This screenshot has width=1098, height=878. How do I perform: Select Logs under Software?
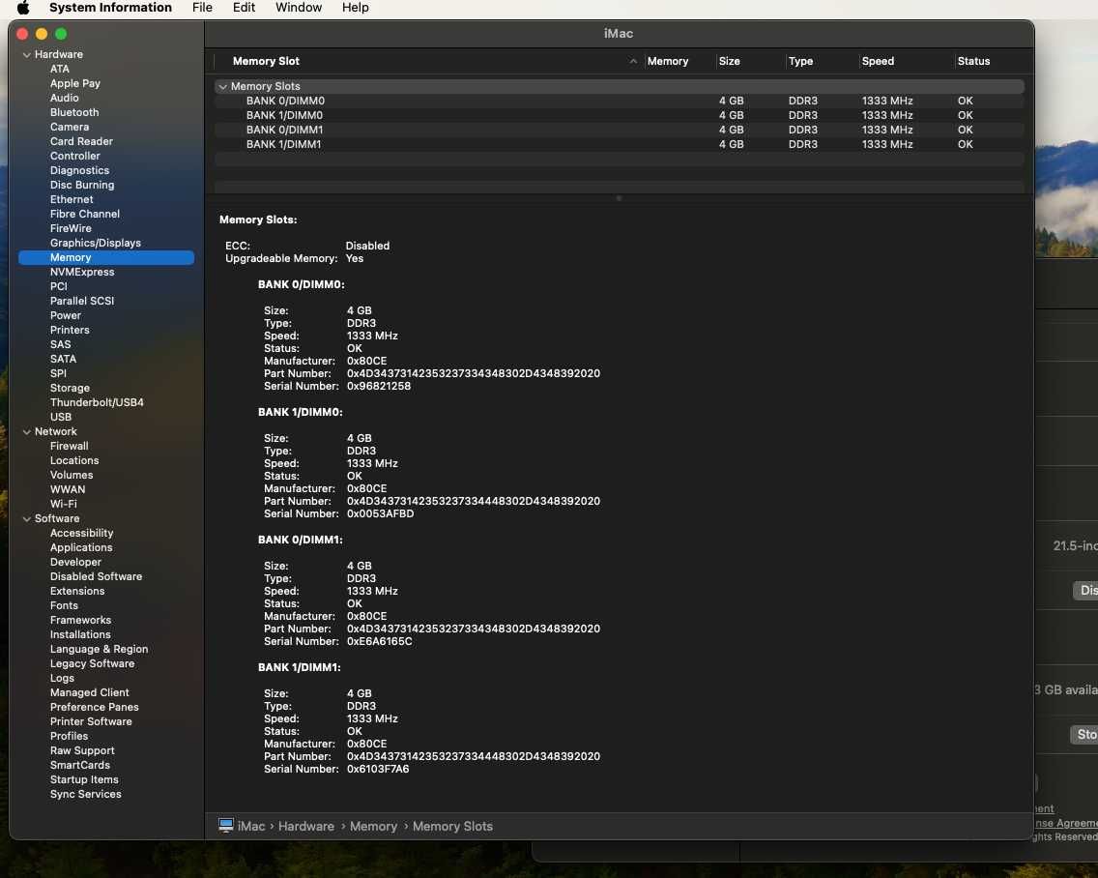click(62, 678)
